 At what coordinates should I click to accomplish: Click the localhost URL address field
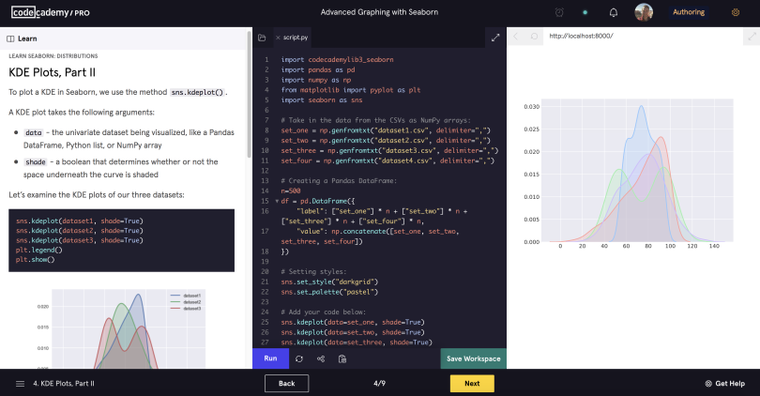click(x=581, y=36)
